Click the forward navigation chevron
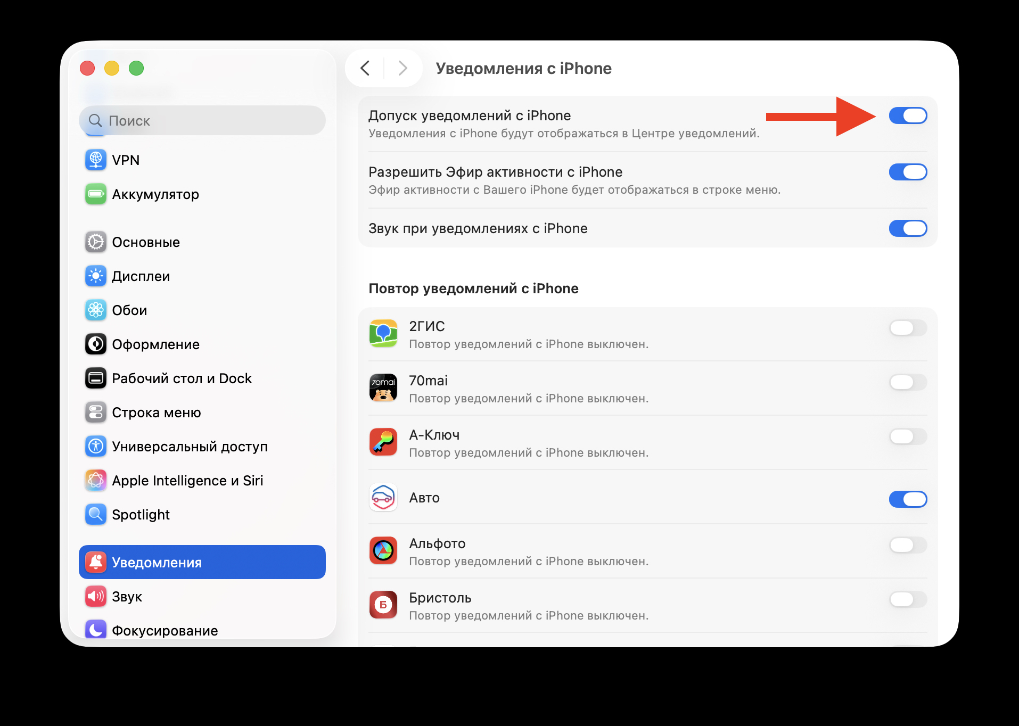Viewport: 1019px width, 726px height. click(402, 68)
